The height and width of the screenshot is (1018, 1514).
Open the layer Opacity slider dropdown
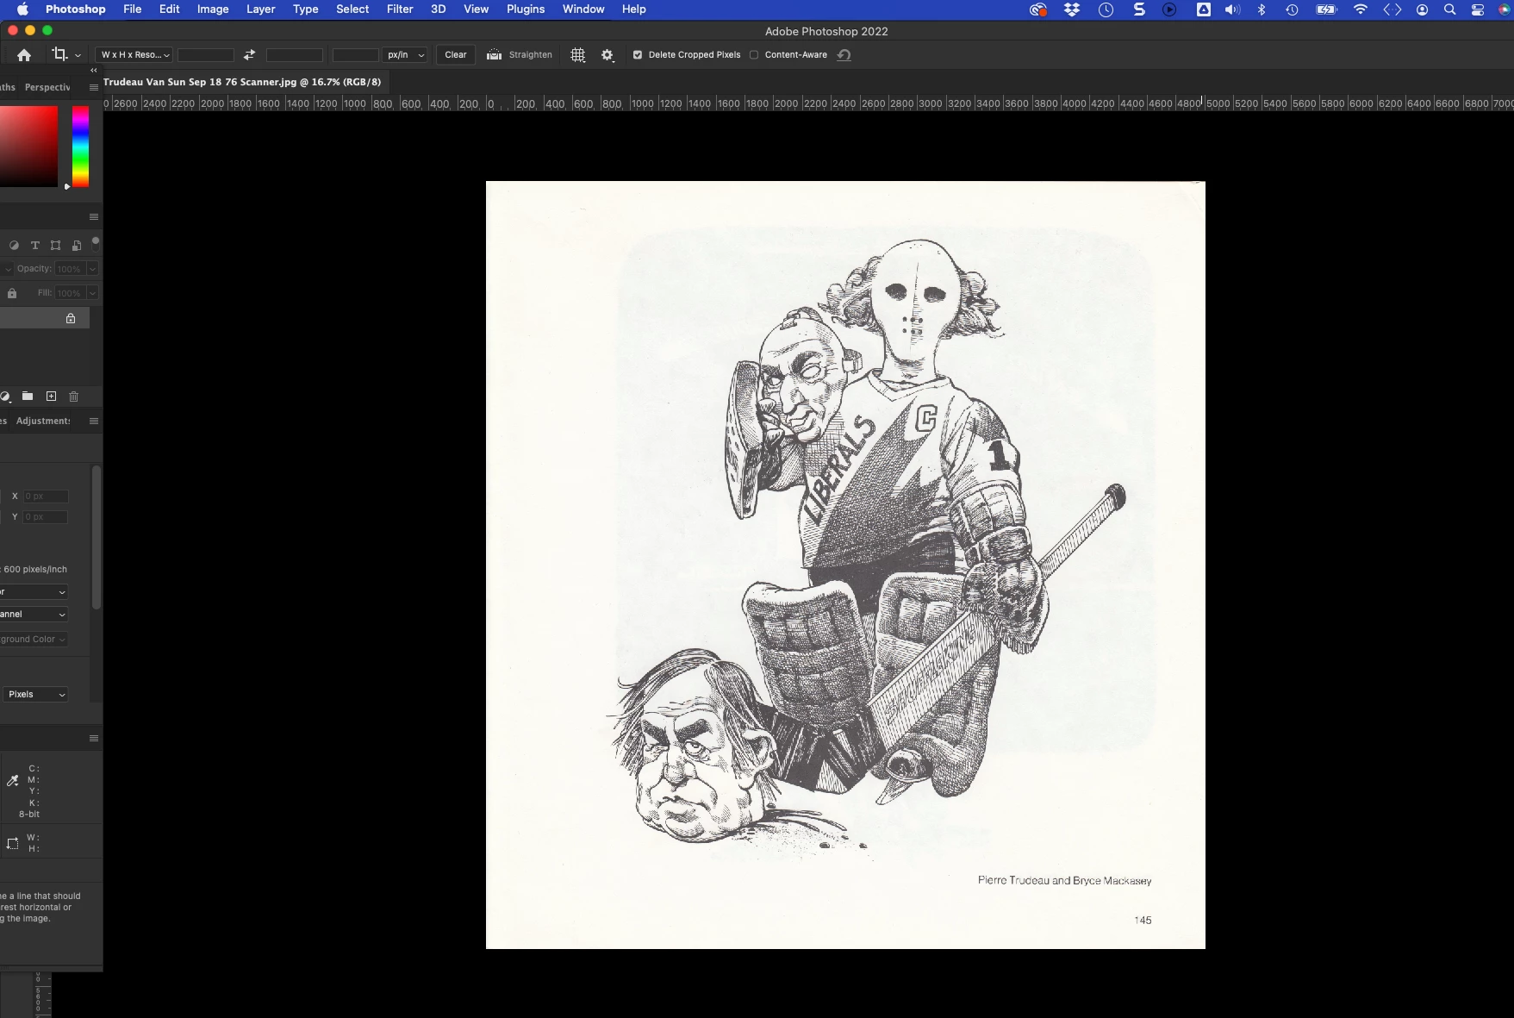coord(93,269)
